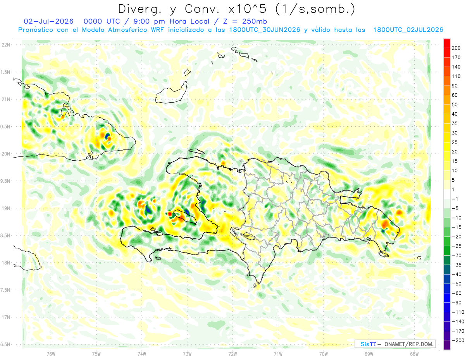The width and height of the screenshot is (465, 359).
Task: Click the white color band between 1 and -1
Action: tap(447, 194)
